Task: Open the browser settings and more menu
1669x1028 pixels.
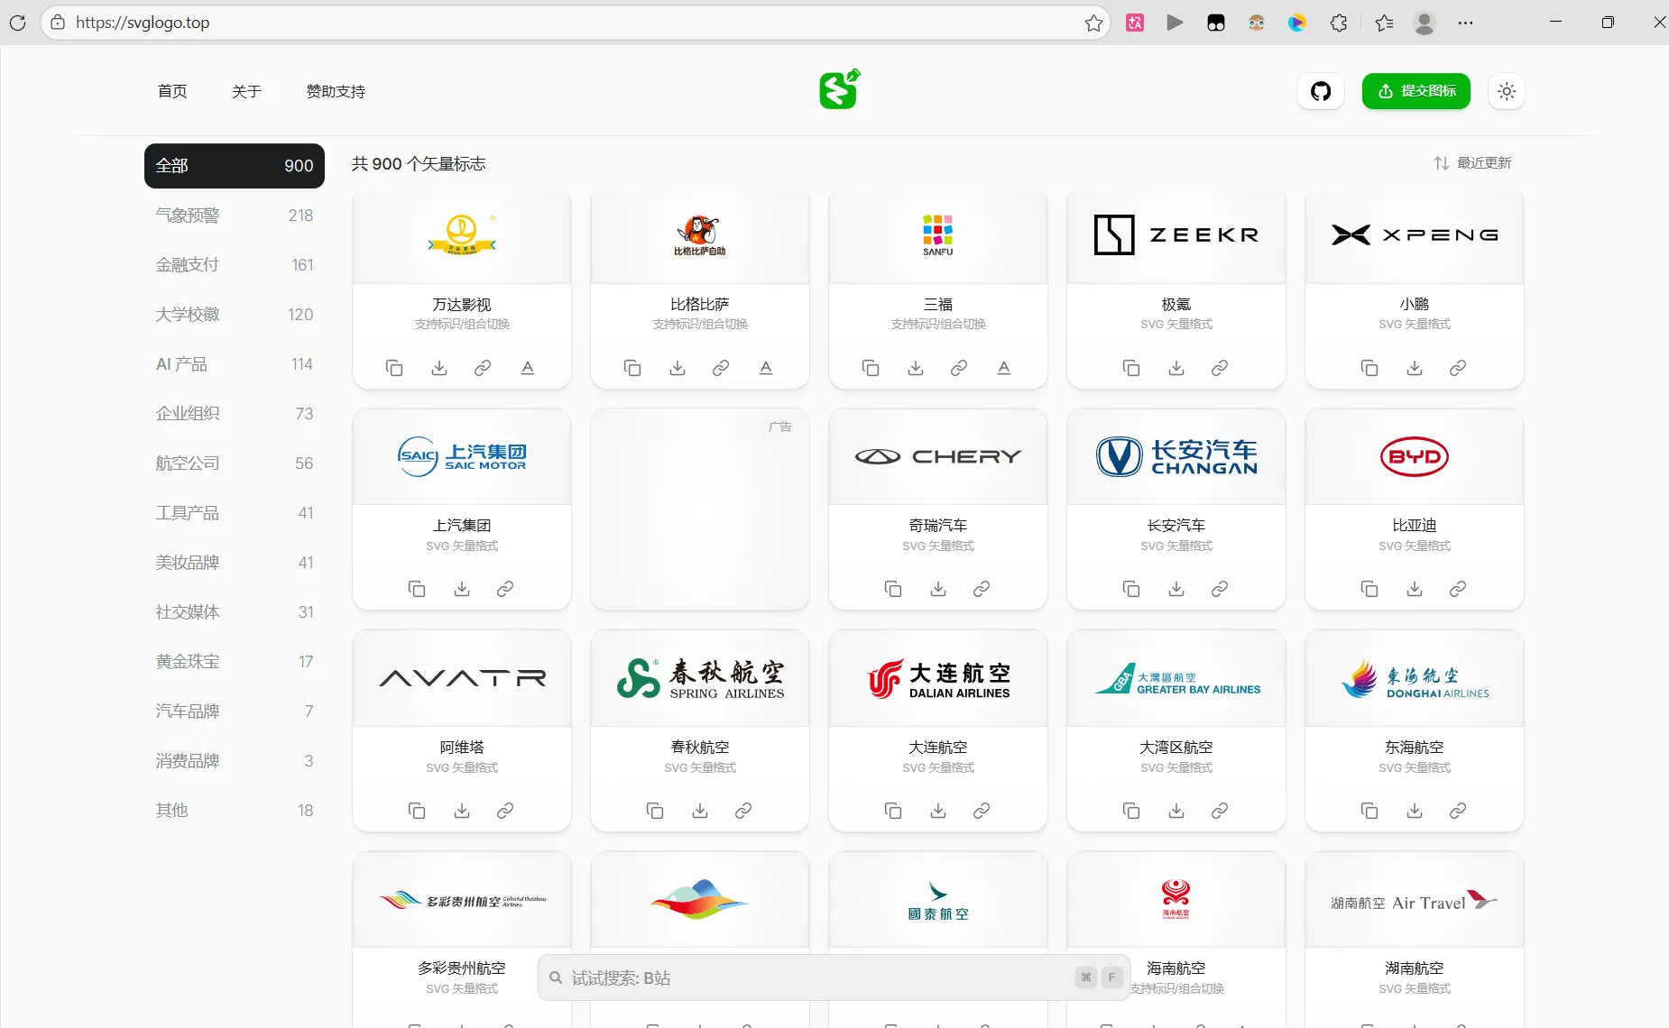Action: [1465, 23]
